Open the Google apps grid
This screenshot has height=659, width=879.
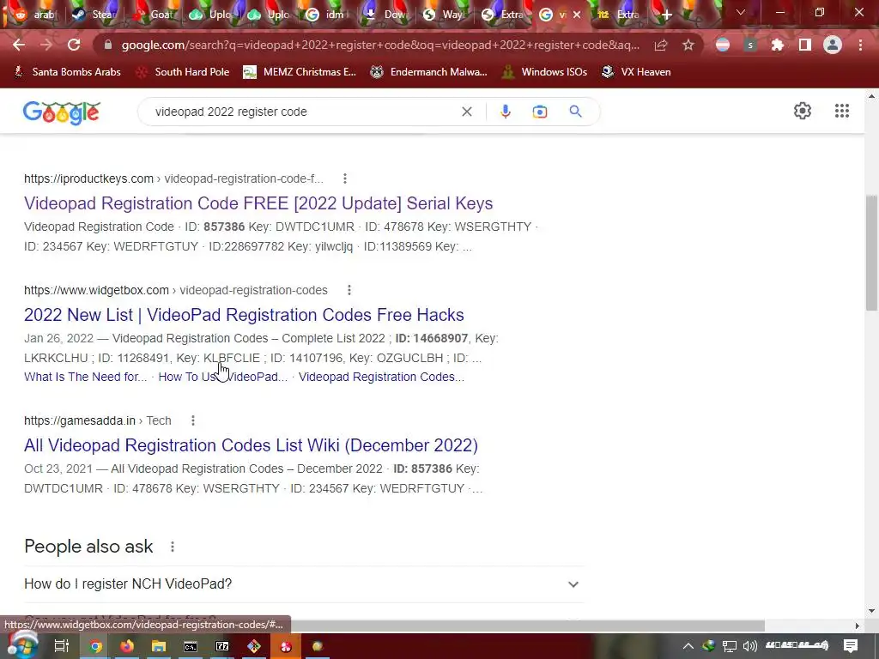[842, 111]
